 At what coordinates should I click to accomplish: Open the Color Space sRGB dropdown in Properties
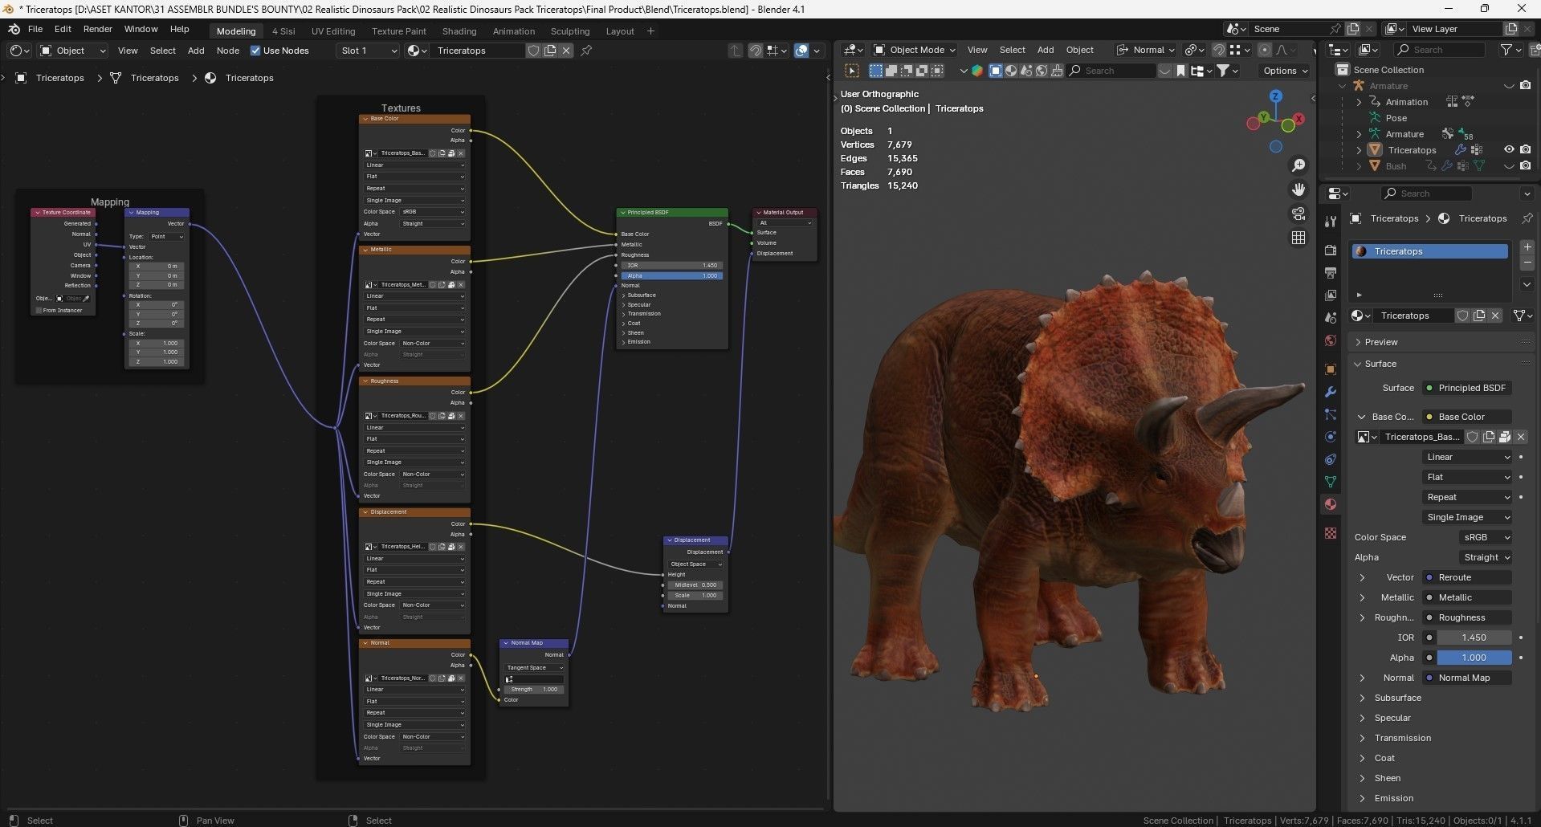(x=1486, y=537)
